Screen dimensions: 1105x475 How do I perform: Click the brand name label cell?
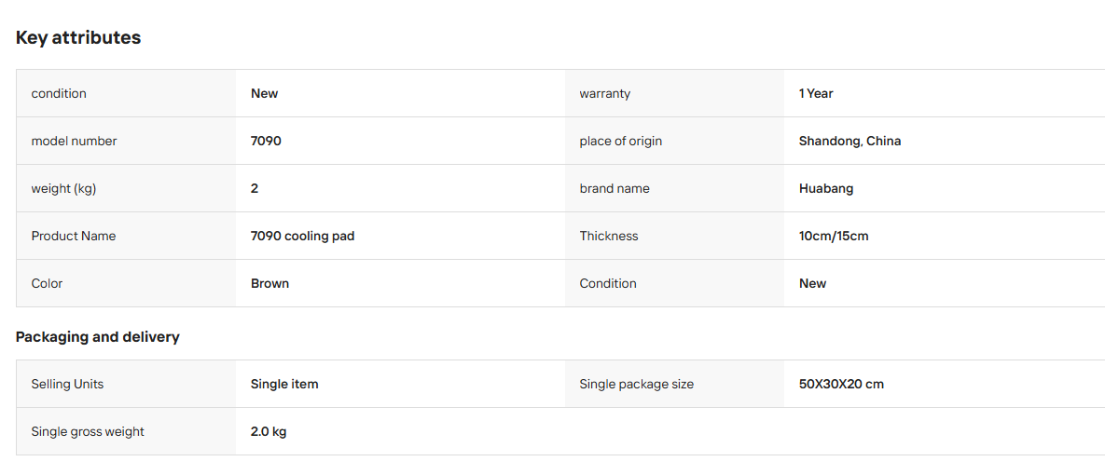(674, 188)
